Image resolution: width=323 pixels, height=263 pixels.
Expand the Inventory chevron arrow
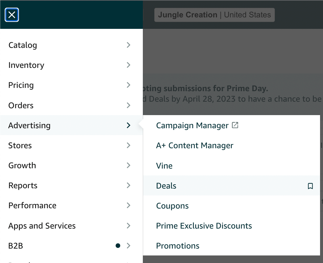(x=128, y=65)
